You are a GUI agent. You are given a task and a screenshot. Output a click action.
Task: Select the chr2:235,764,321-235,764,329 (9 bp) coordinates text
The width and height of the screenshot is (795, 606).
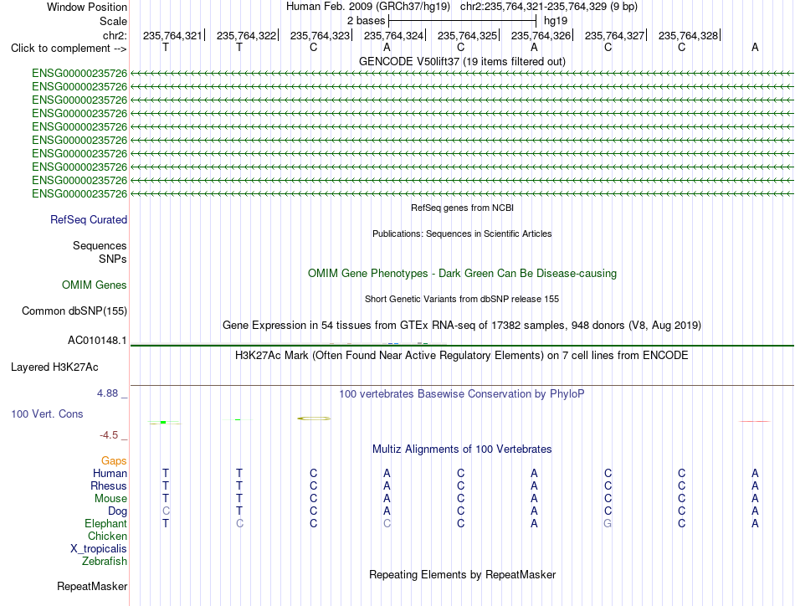pos(549,7)
